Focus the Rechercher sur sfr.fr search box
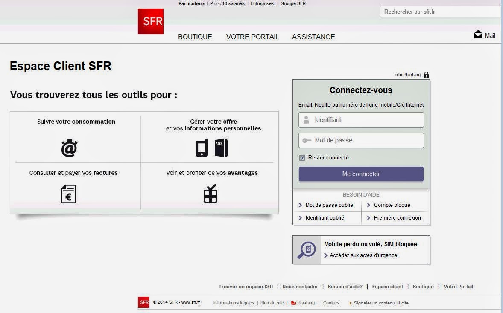 point(441,12)
